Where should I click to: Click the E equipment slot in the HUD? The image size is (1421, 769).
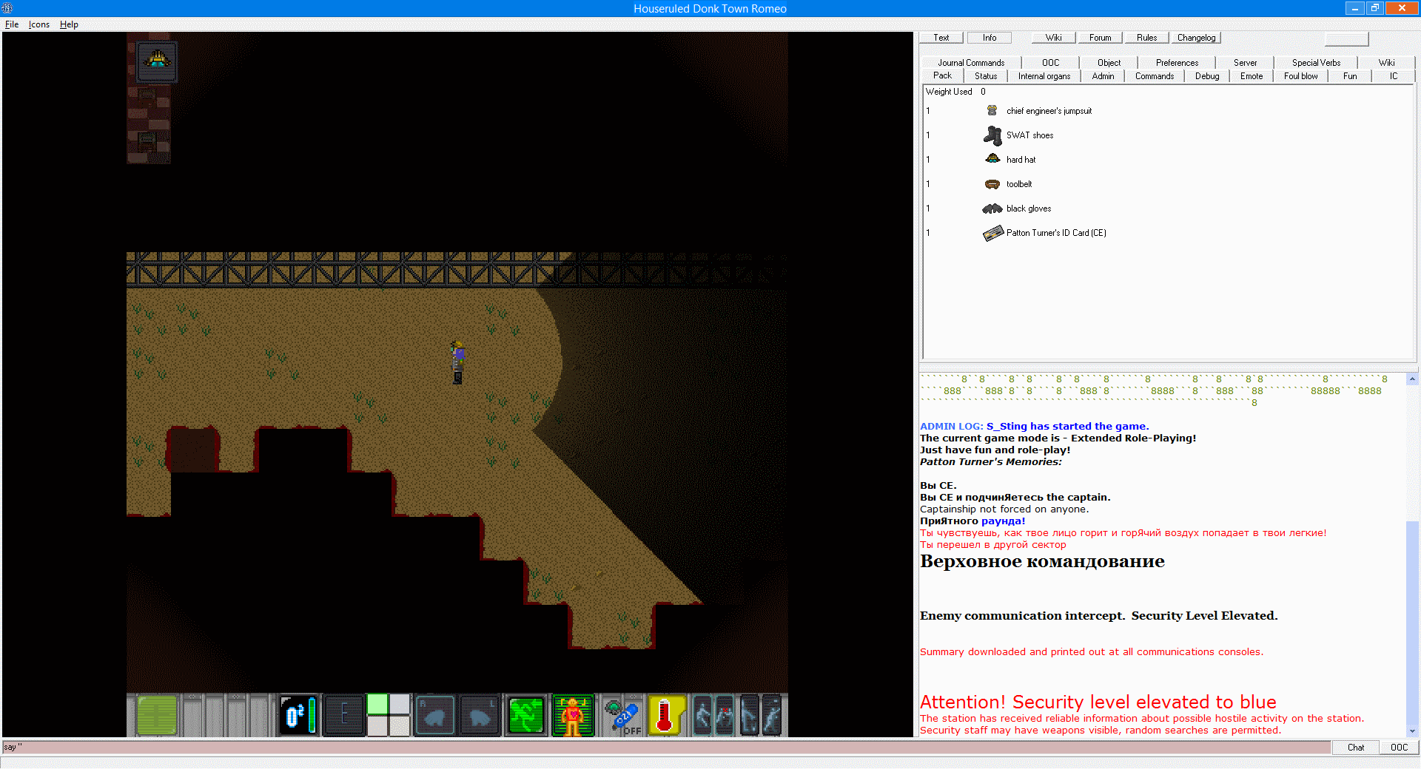(344, 716)
